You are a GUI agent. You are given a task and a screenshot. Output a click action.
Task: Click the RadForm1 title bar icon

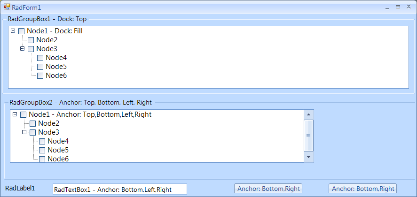(7, 7)
